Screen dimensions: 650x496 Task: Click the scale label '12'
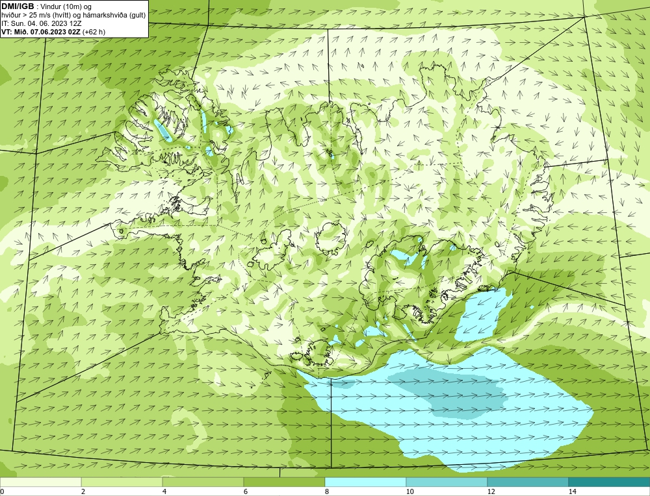coord(491,491)
